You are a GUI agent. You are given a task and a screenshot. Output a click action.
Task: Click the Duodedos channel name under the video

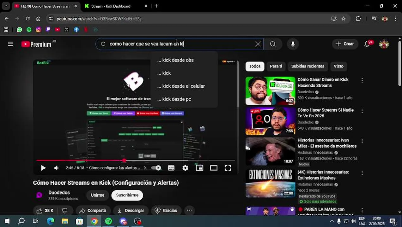pyautogui.click(x=59, y=193)
